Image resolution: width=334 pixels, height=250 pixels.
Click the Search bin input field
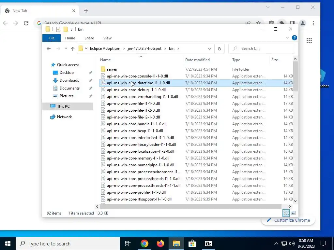pyautogui.click(x=261, y=49)
